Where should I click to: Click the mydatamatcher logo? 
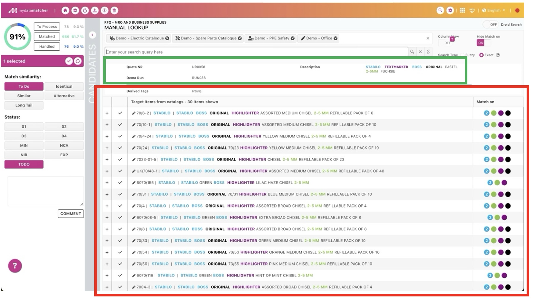click(28, 11)
